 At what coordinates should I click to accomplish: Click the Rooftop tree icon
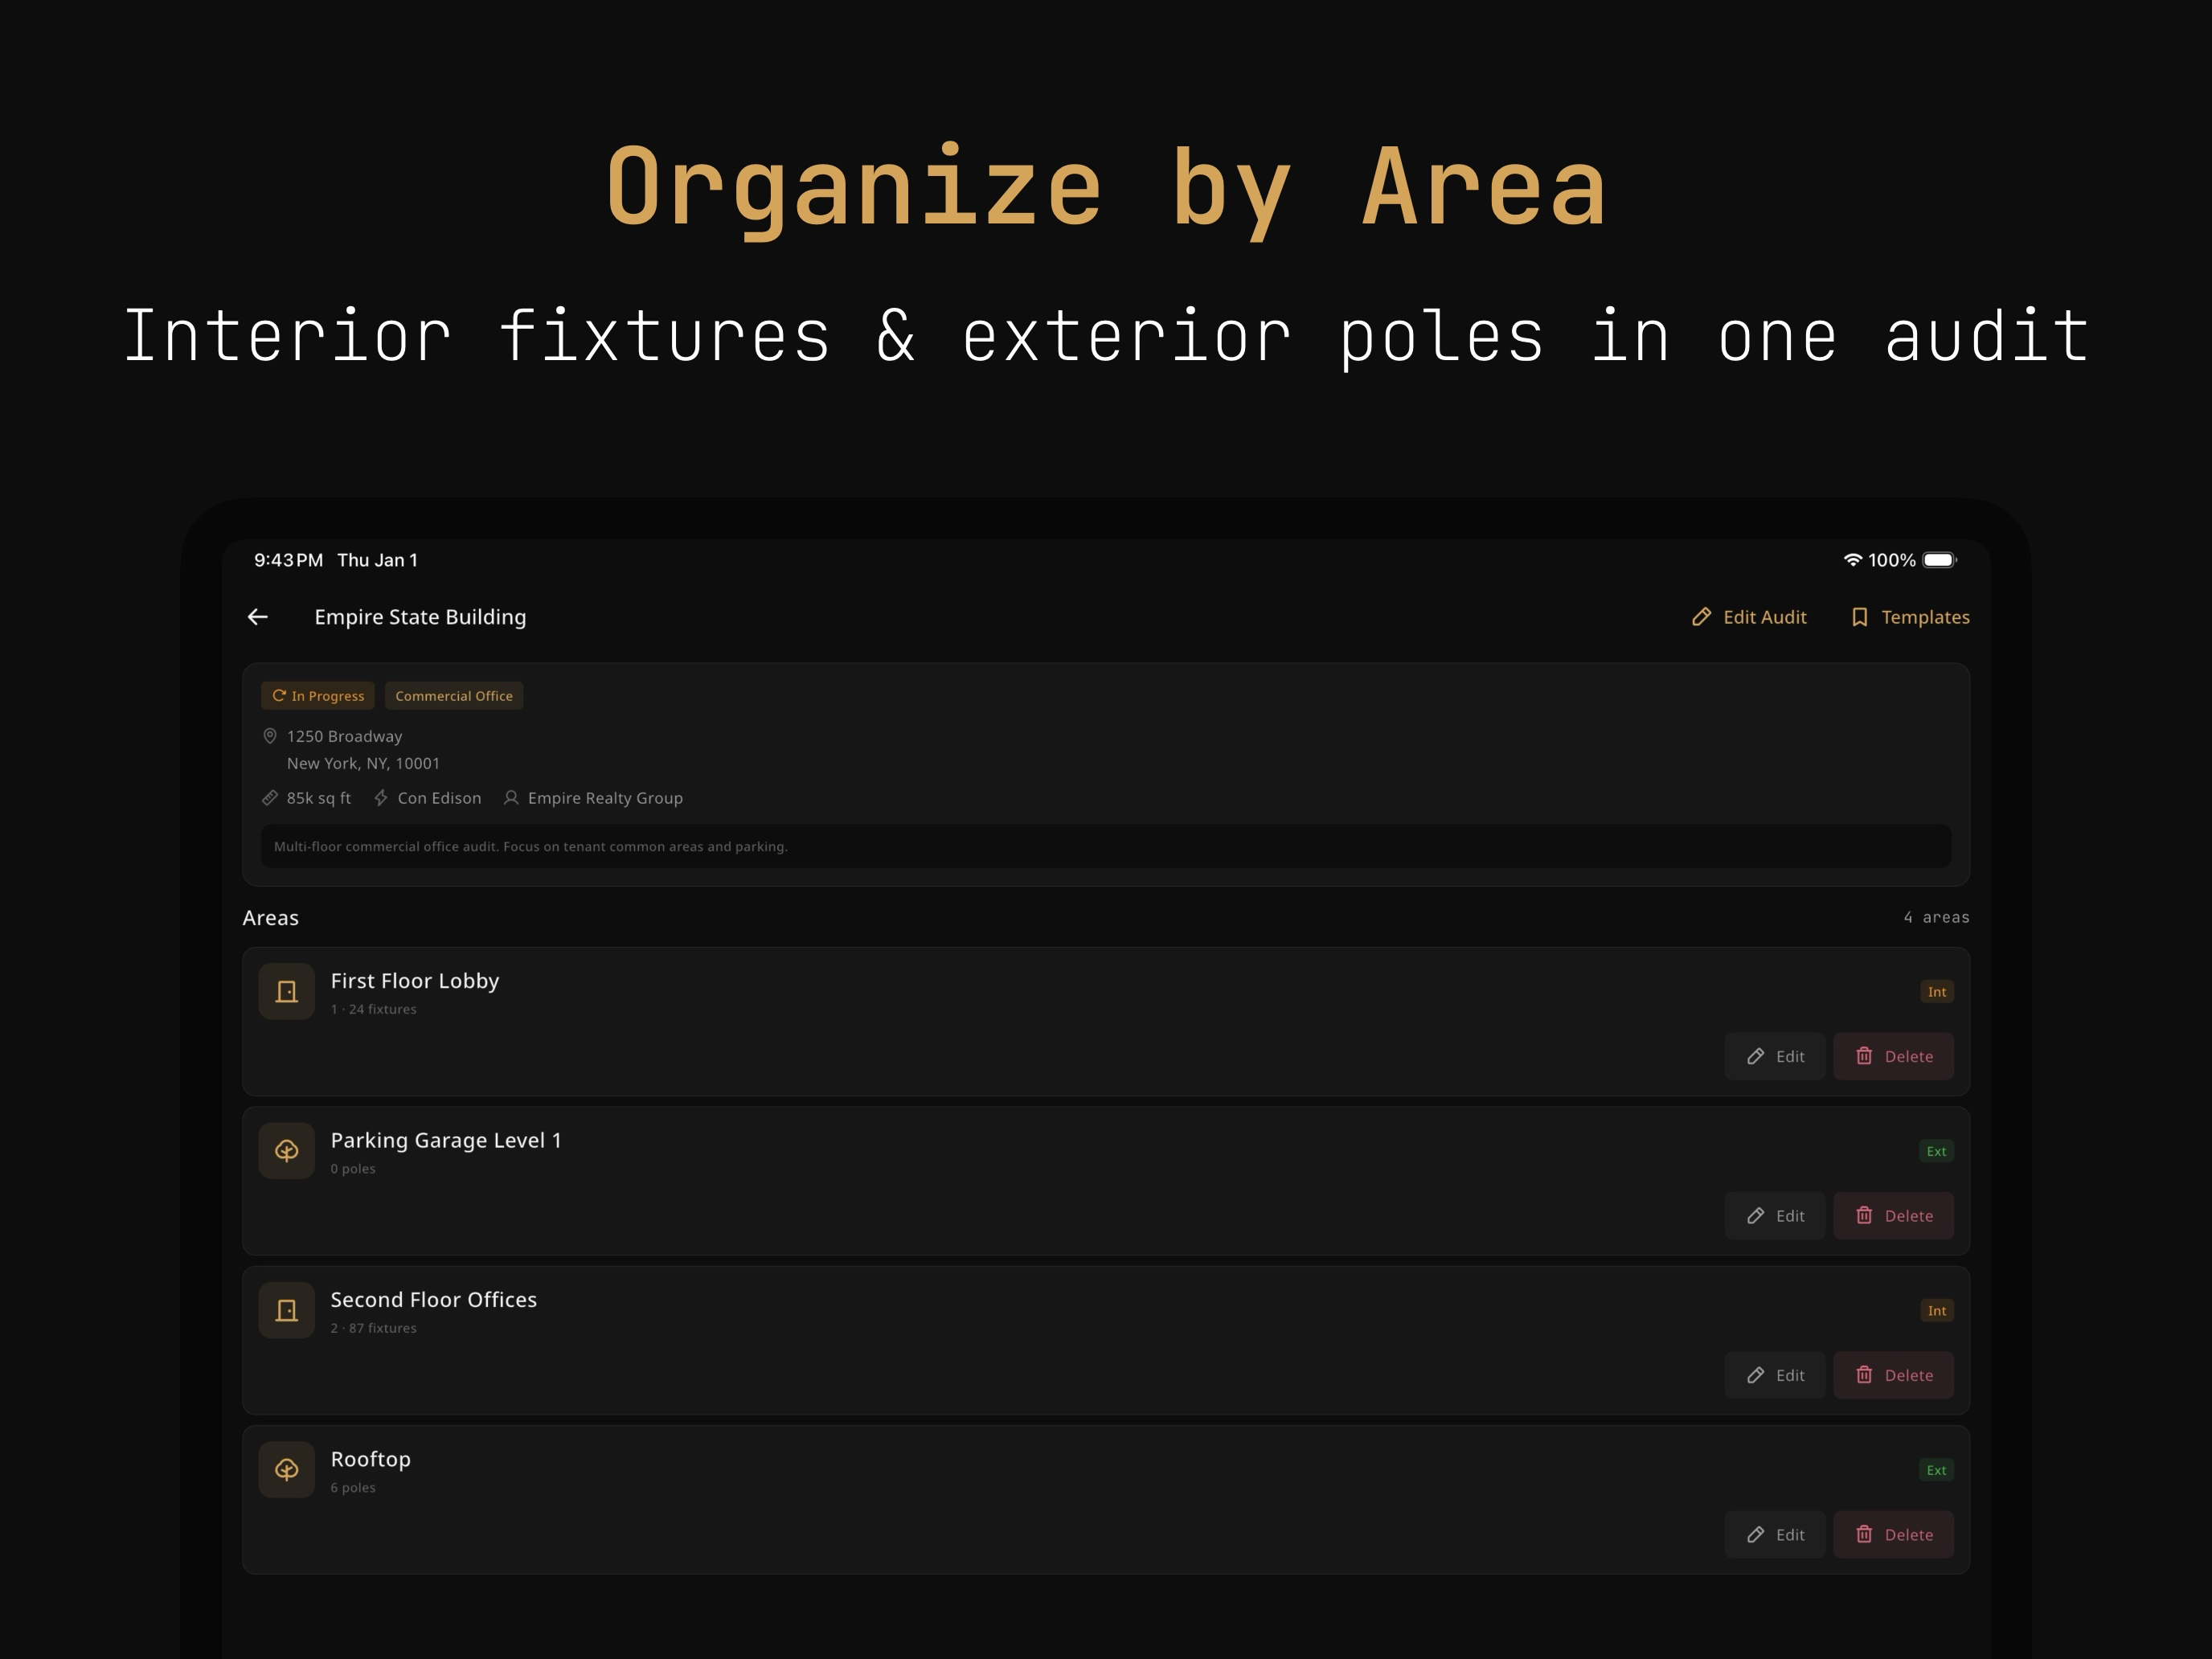click(x=287, y=1470)
